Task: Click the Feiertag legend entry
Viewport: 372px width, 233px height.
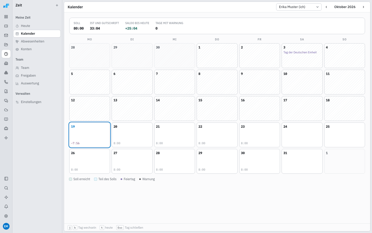Action: [x=128, y=179]
